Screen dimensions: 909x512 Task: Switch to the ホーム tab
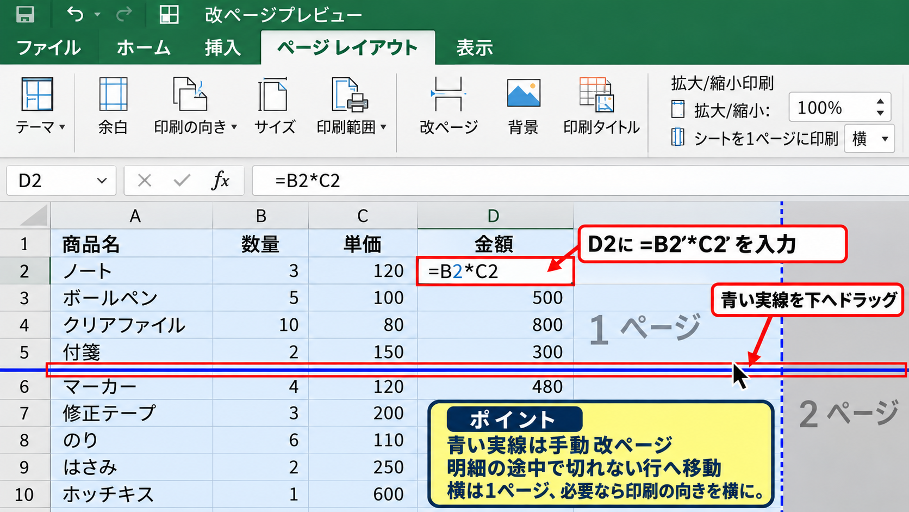pyautogui.click(x=144, y=48)
